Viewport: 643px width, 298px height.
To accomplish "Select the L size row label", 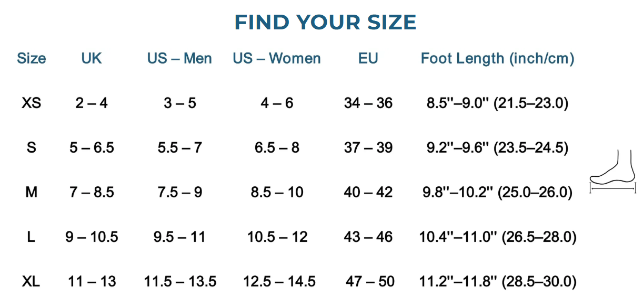I will 32,237.
